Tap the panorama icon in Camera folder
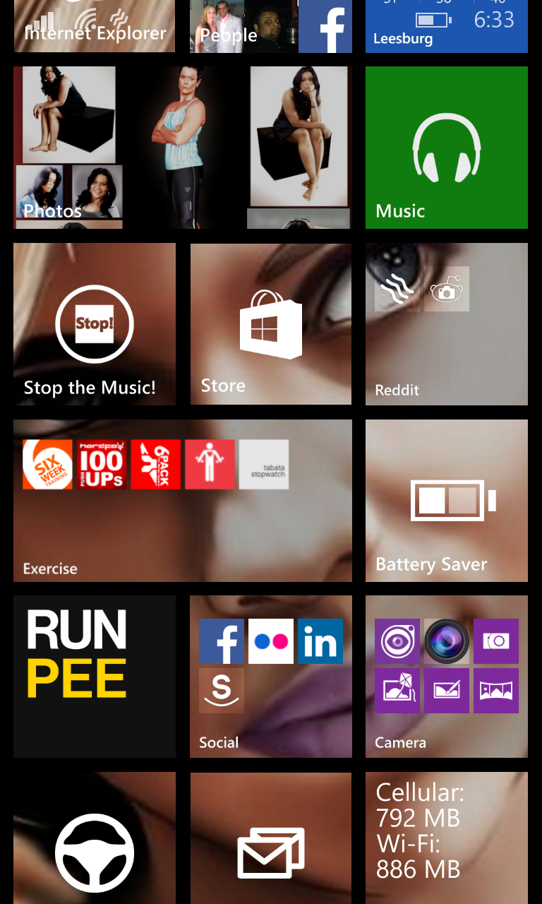542x904 pixels. (x=496, y=691)
